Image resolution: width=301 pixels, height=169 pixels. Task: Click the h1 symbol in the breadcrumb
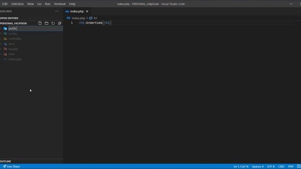(95, 18)
